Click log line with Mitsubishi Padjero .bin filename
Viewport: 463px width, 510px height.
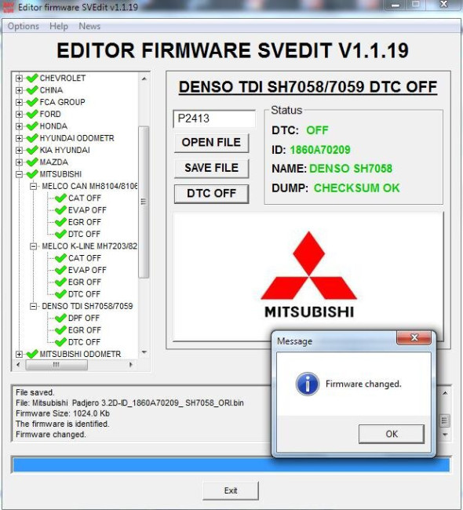(x=129, y=403)
